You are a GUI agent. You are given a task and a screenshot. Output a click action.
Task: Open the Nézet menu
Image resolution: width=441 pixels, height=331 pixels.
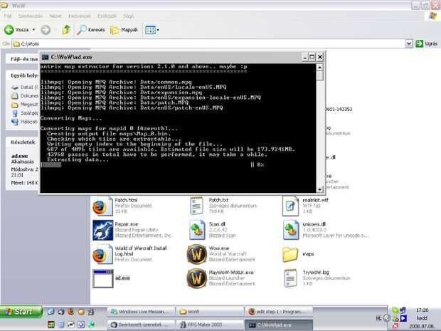pos(55,16)
